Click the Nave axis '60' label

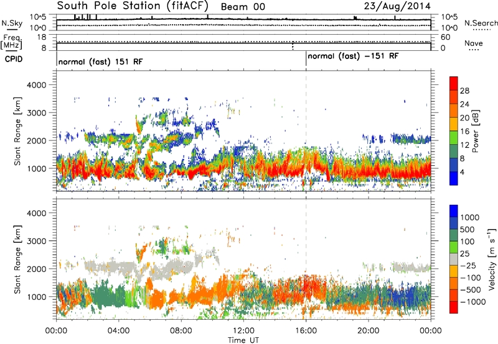point(445,37)
